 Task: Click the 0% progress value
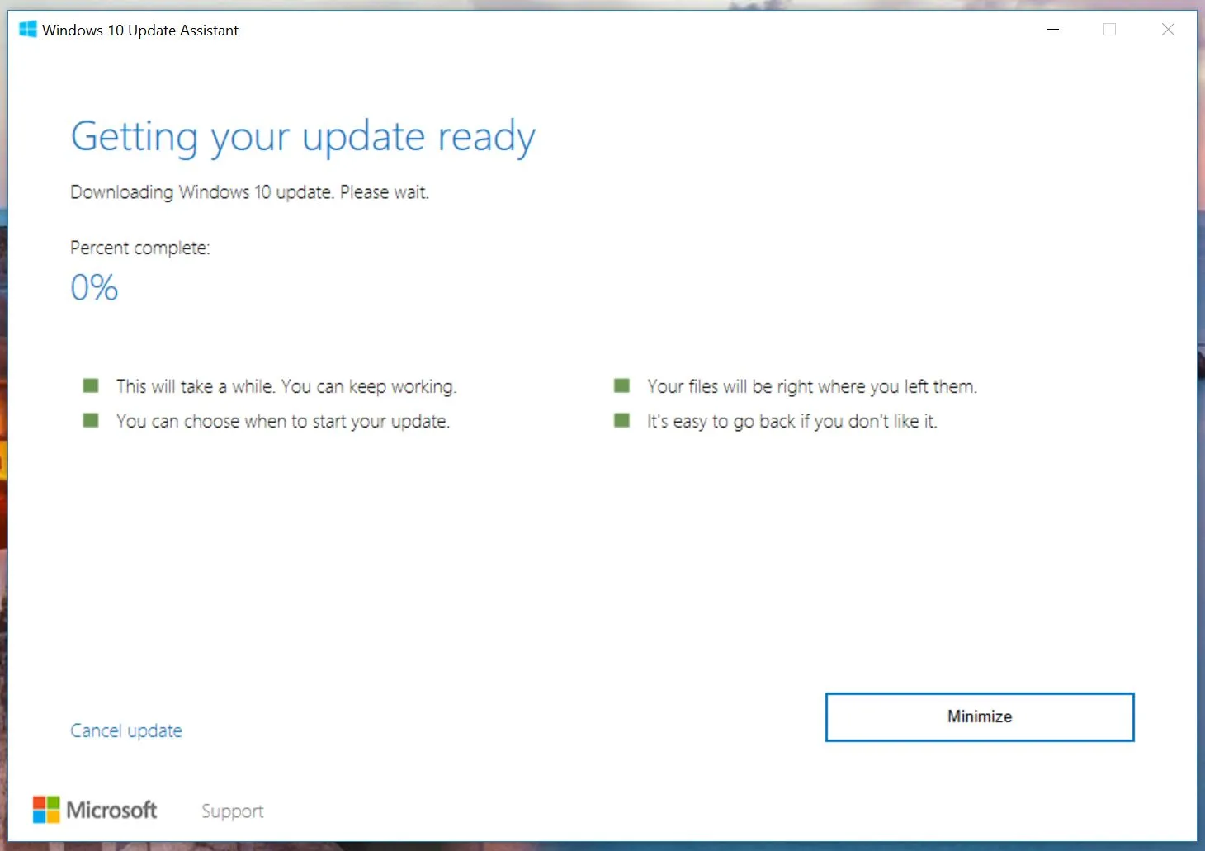click(x=94, y=287)
